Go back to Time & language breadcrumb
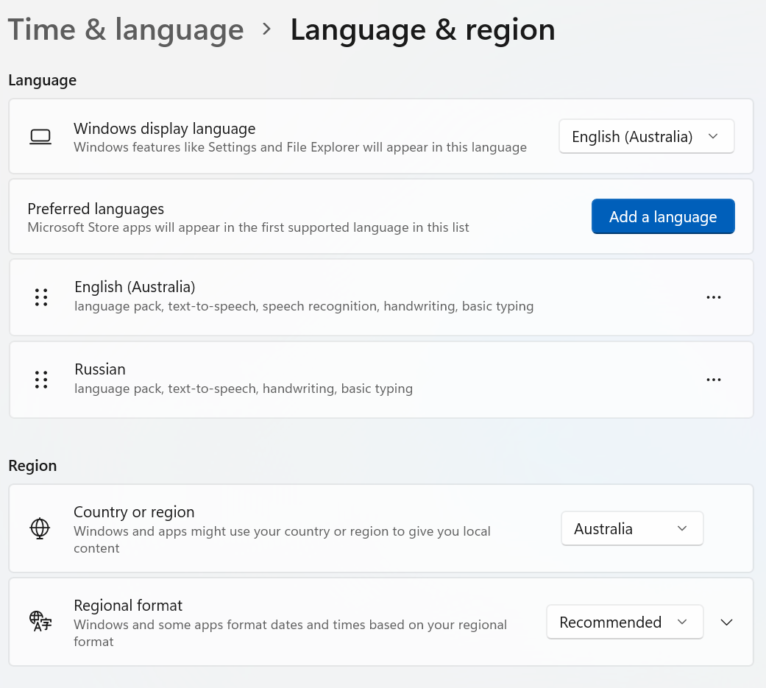This screenshot has height=688, width=766. pyautogui.click(x=126, y=29)
